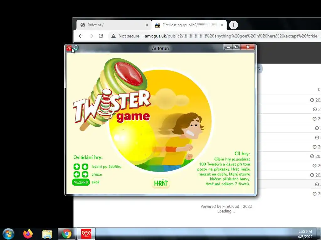The height and width of the screenshot is (240, 321).
Task: Click the Not secure warning icon
Action: pyautogui.click(x=113, y=36)
